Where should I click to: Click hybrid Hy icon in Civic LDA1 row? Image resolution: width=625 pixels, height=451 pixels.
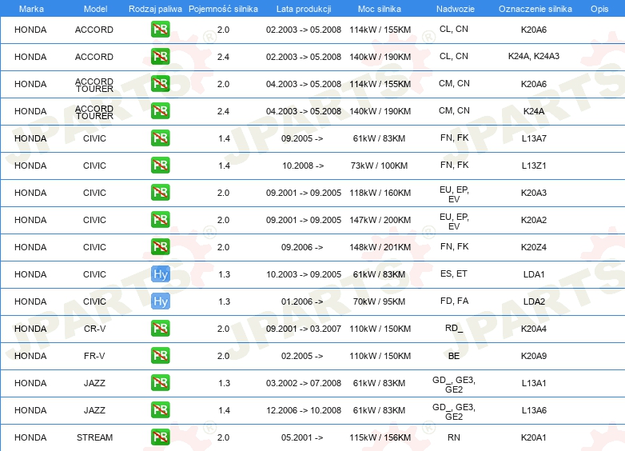pyautogui.click(x=160, y=274)
